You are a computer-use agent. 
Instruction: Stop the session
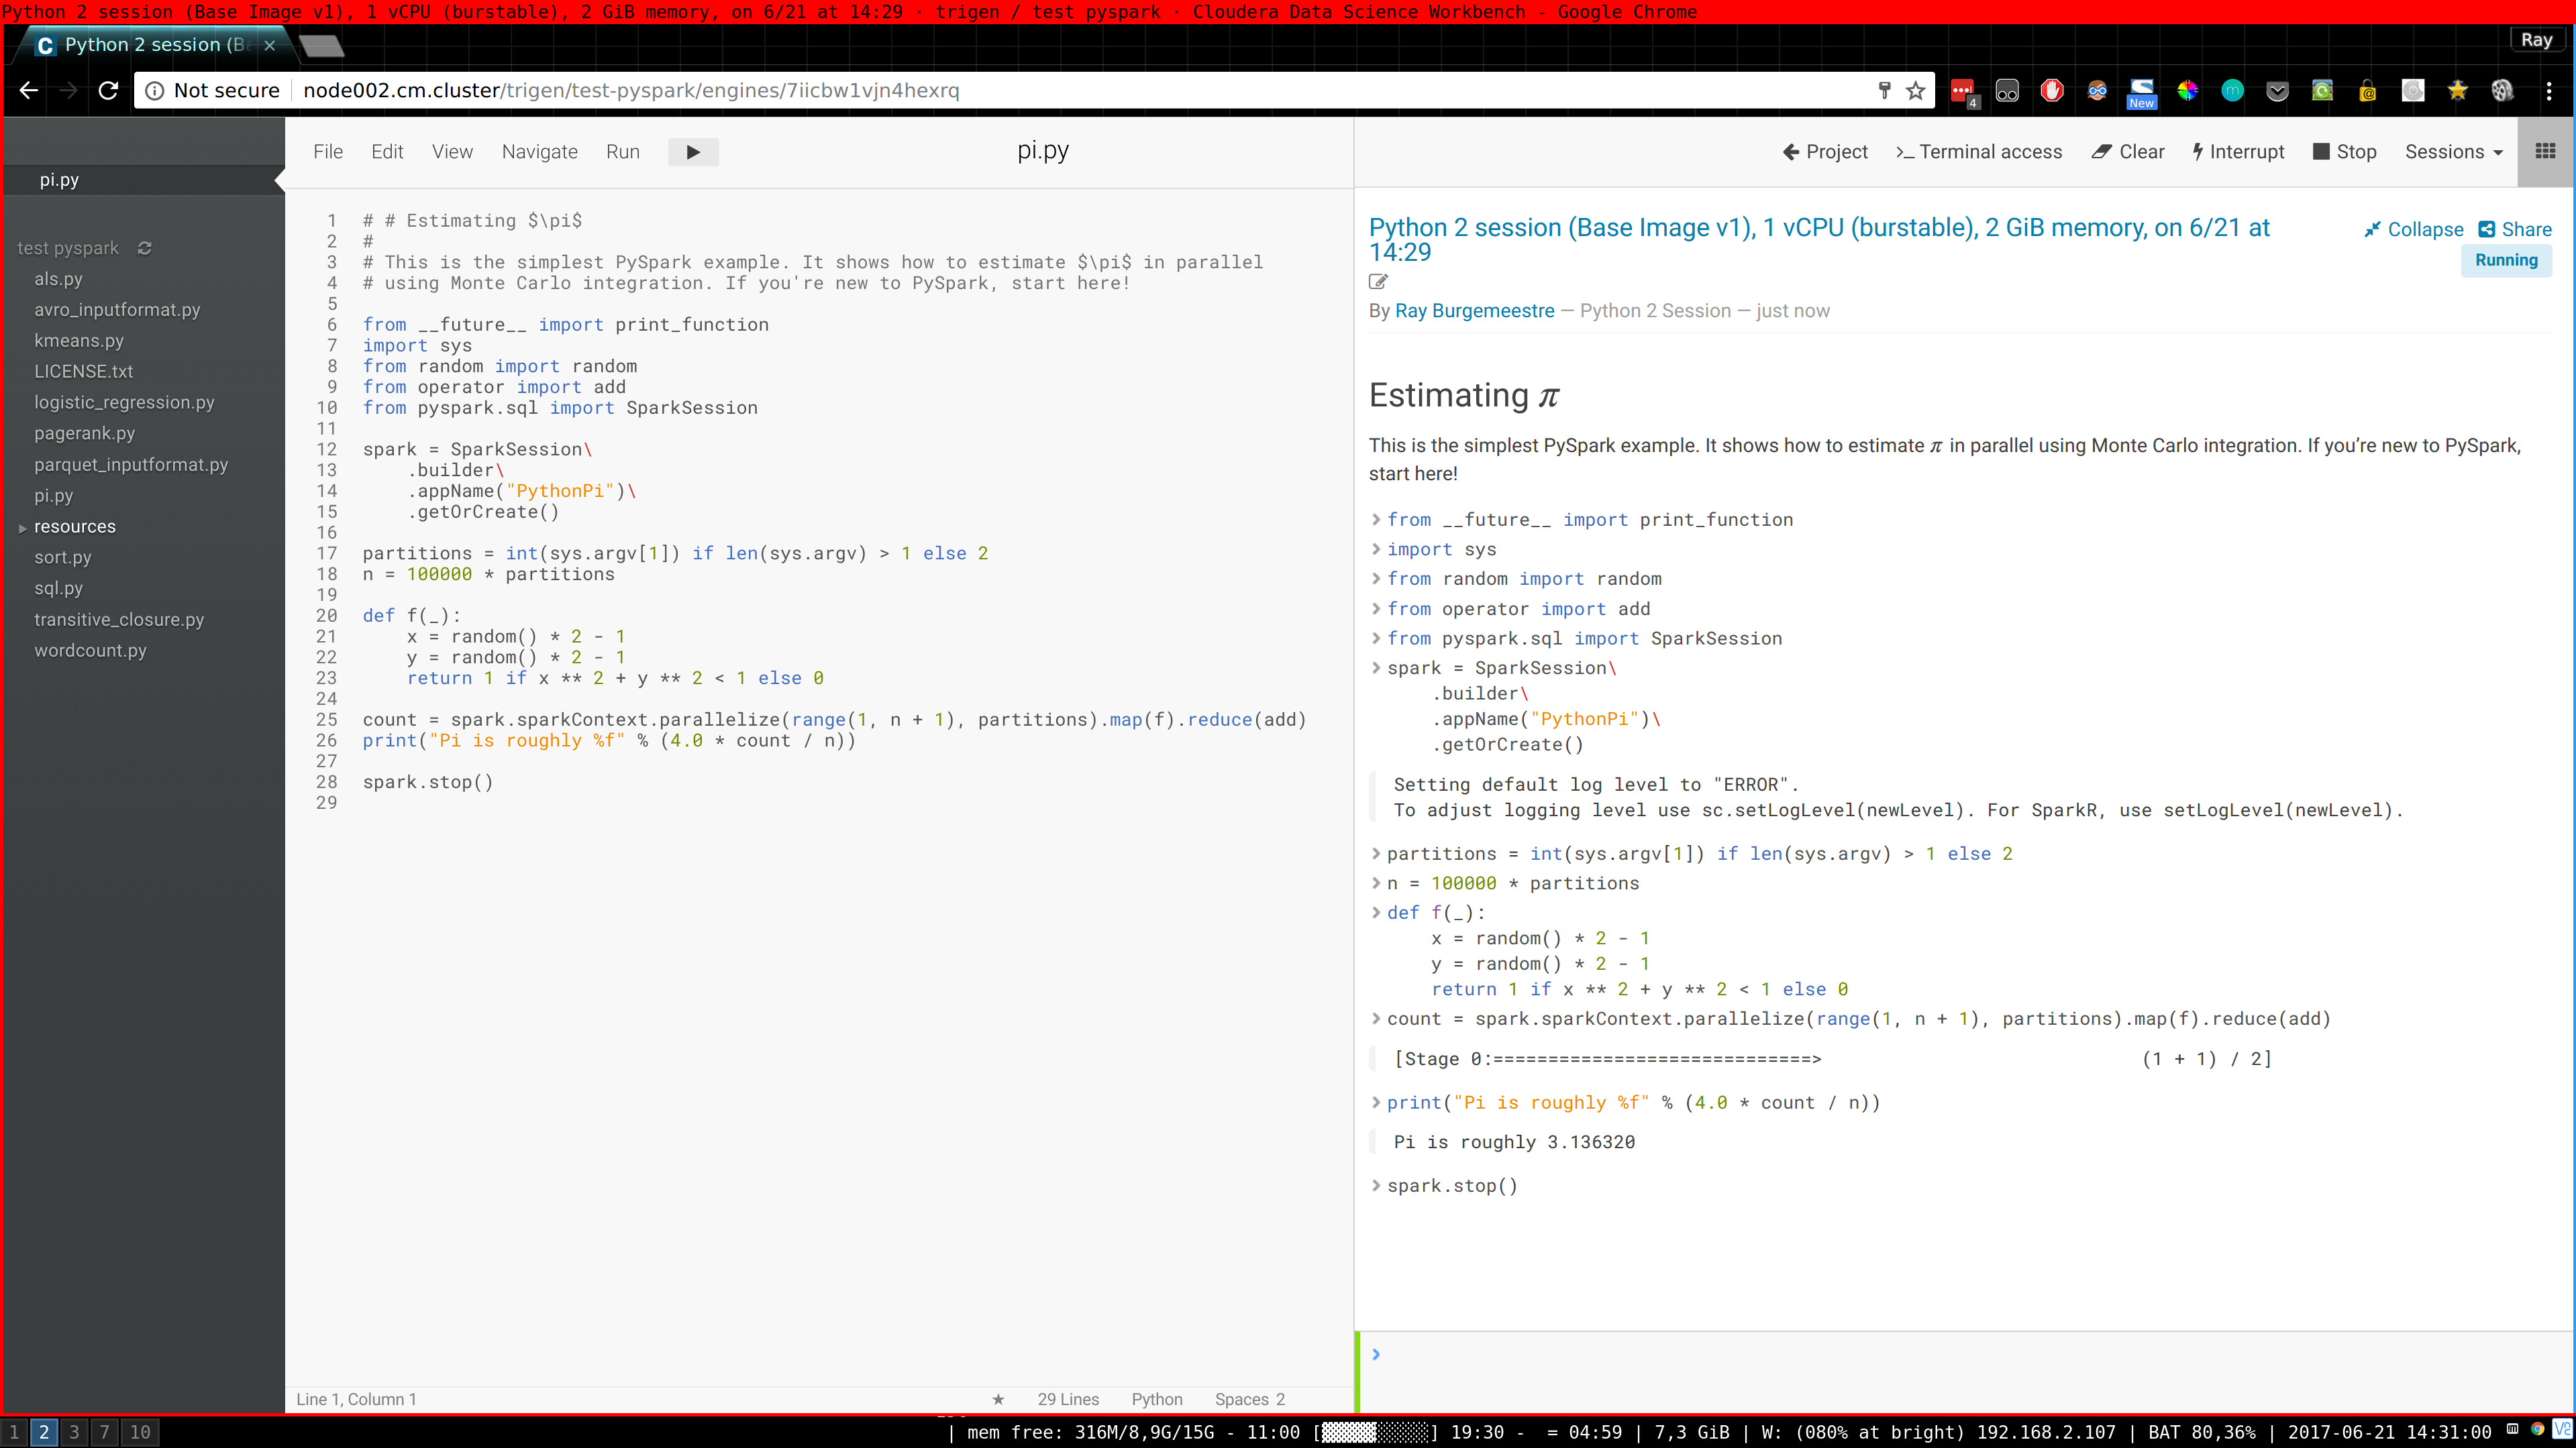pos(2344,152)
